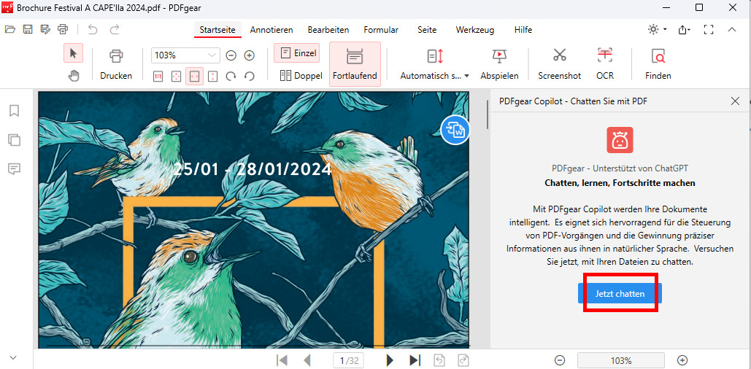Enter fullscreen mode
This screenshot has width=751, height=369.
[709, 30]
